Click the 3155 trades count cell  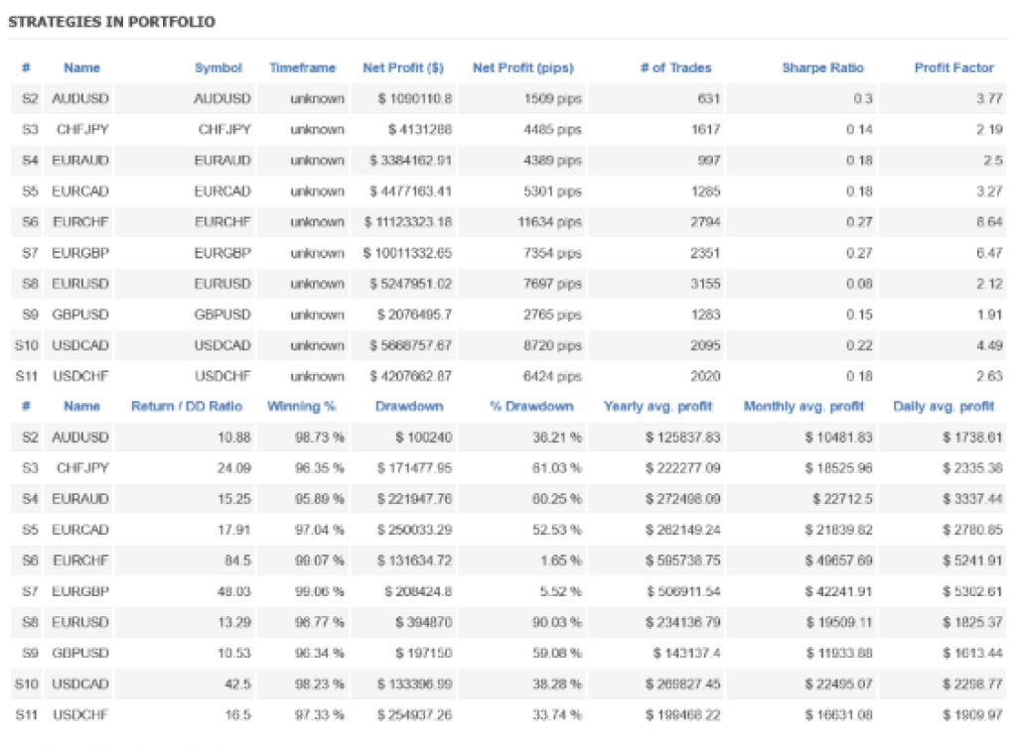703,284
